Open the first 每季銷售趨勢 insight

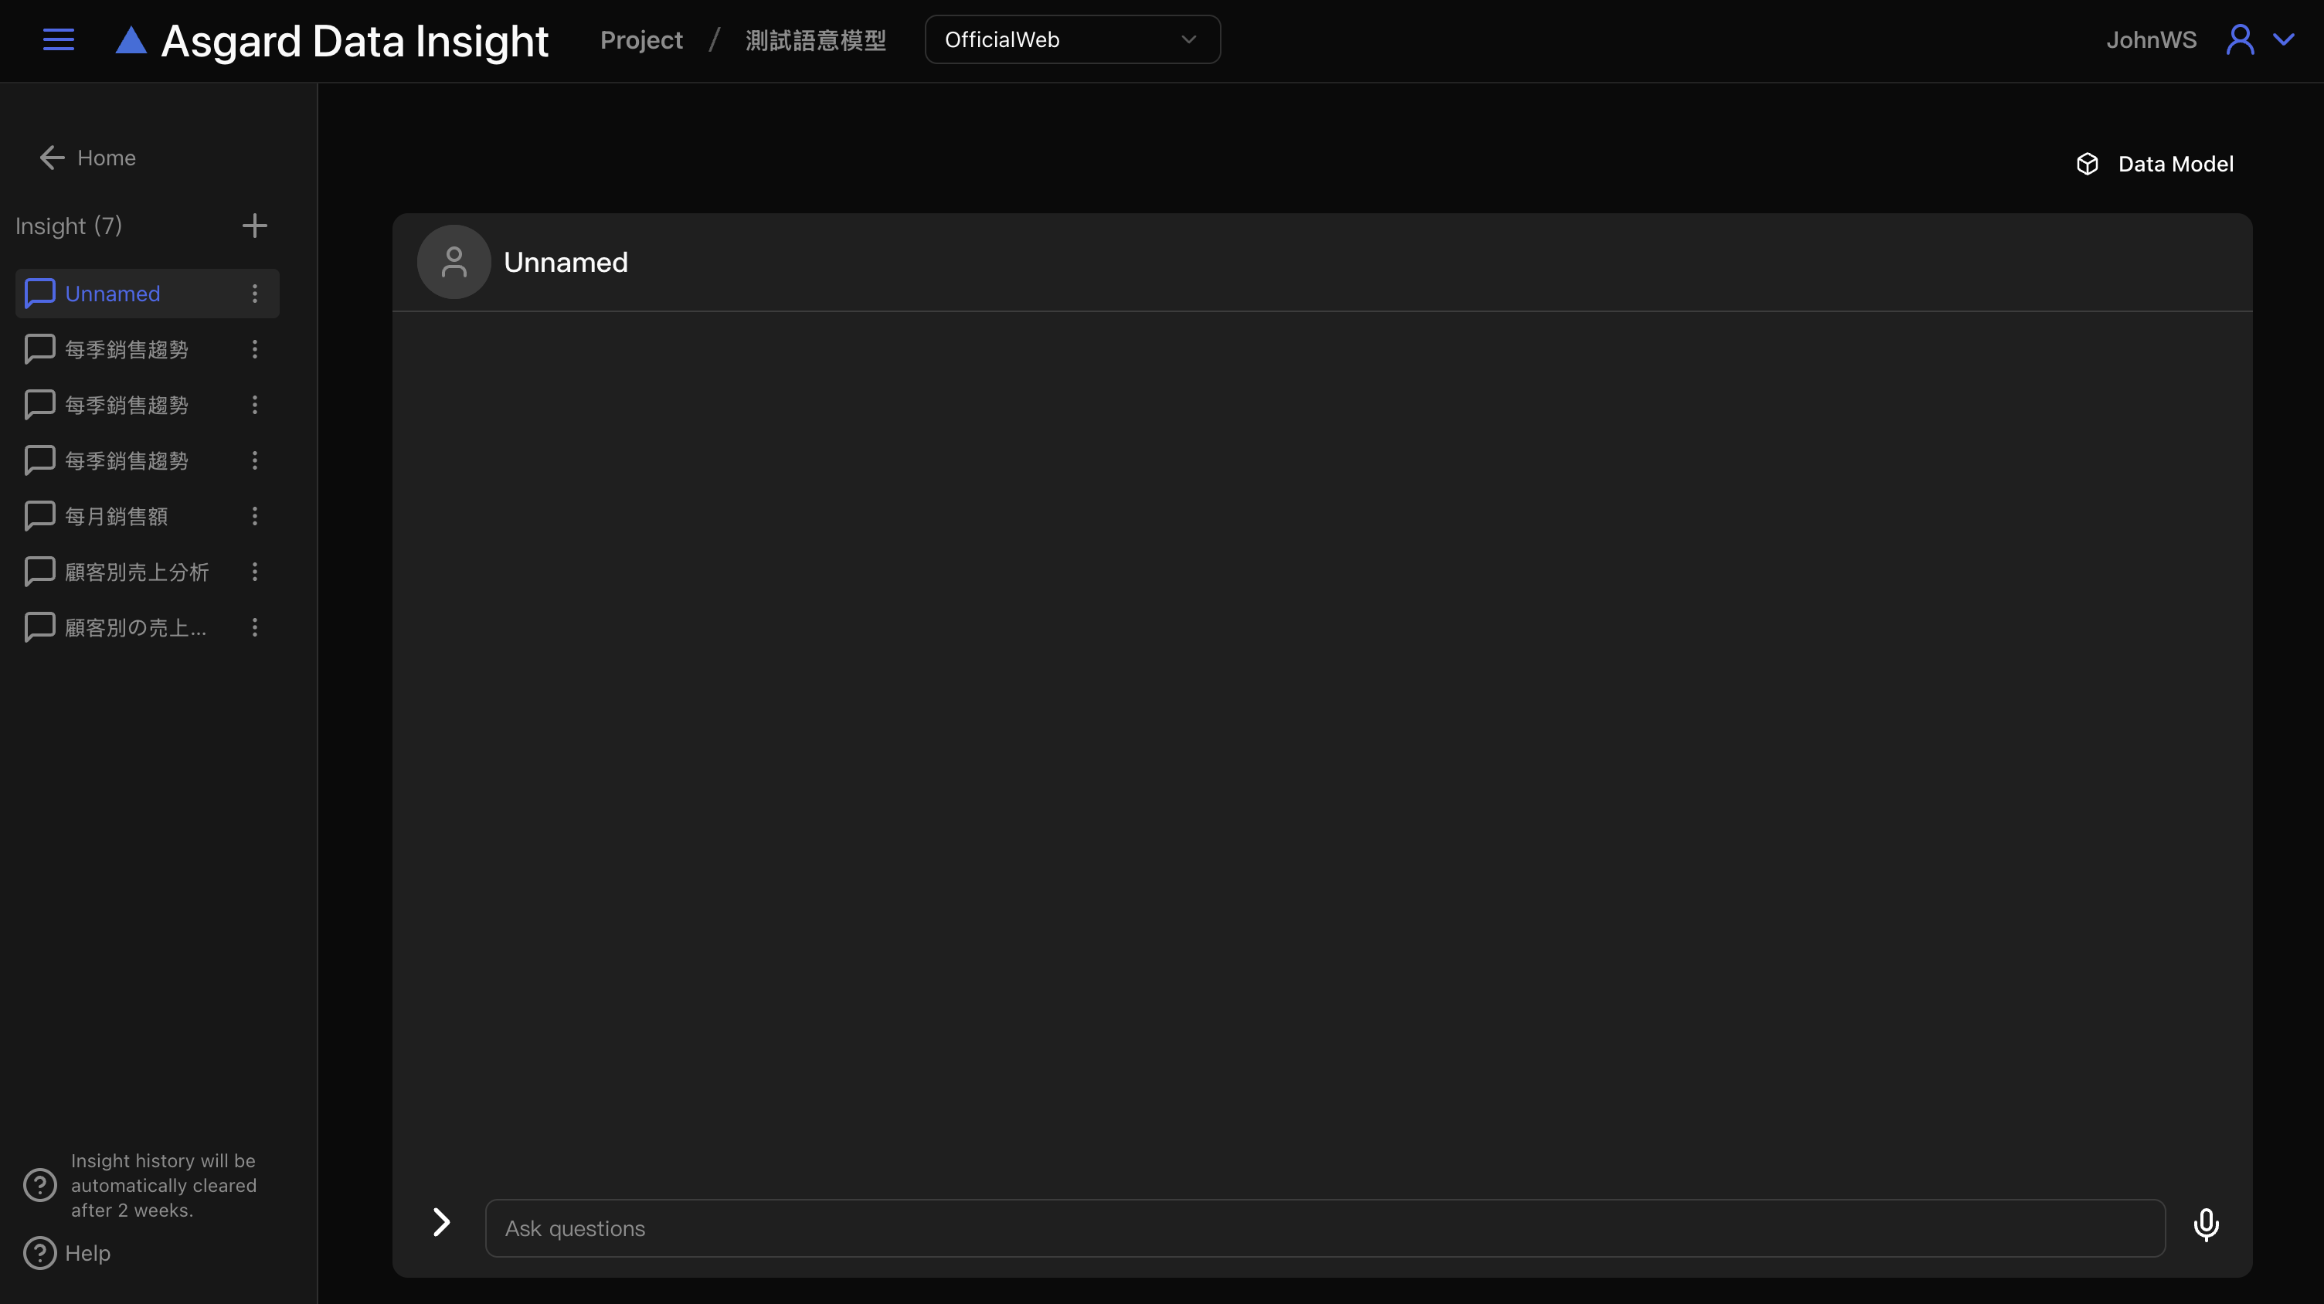click(126, 349)
